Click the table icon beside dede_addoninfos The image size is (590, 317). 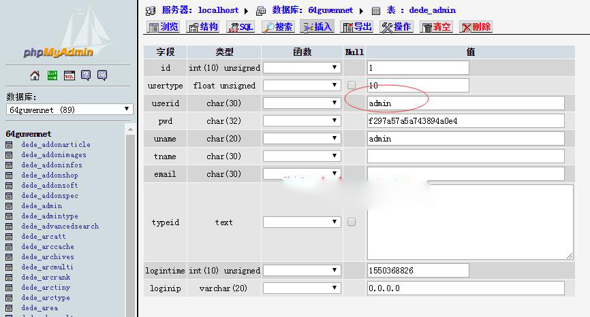point(9,165)
